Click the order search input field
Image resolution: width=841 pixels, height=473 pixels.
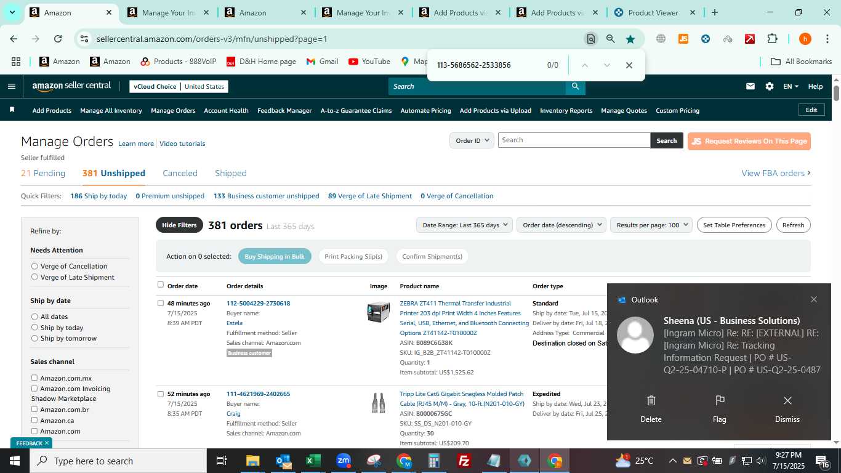click(x=574, y=140)
